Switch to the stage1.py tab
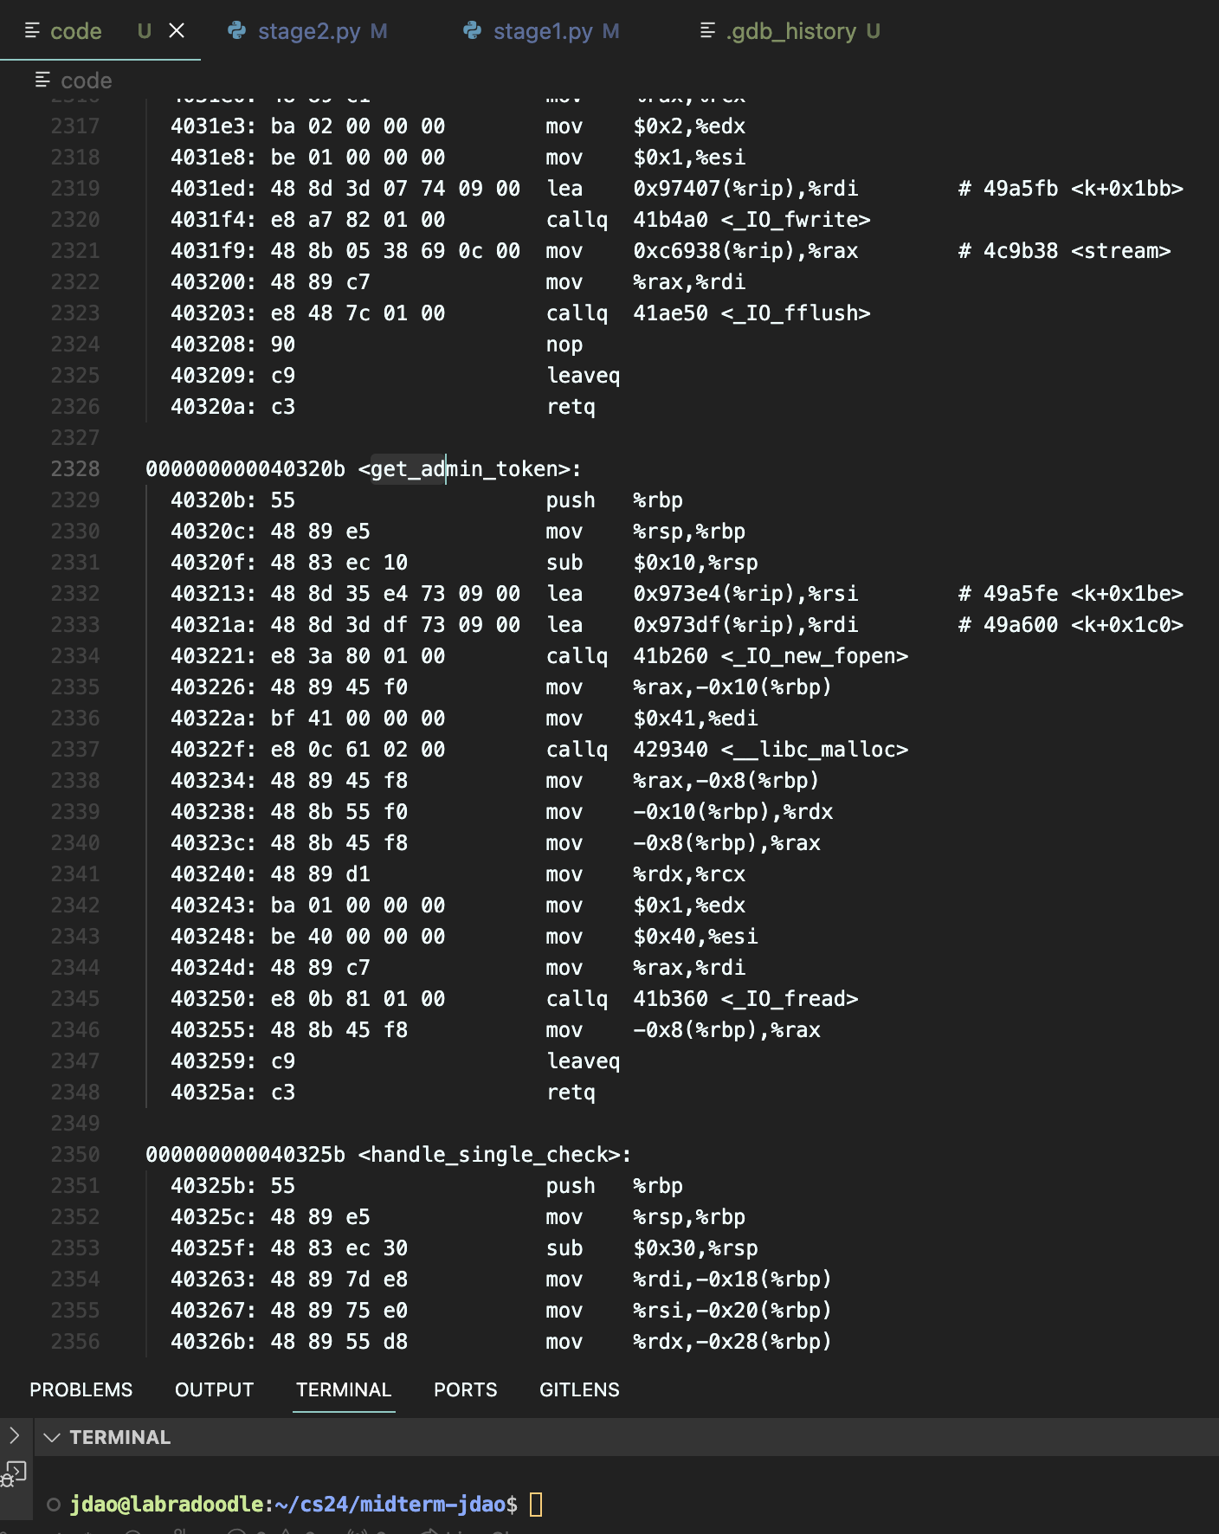The image size is (1219, 1534). (543, 31)
